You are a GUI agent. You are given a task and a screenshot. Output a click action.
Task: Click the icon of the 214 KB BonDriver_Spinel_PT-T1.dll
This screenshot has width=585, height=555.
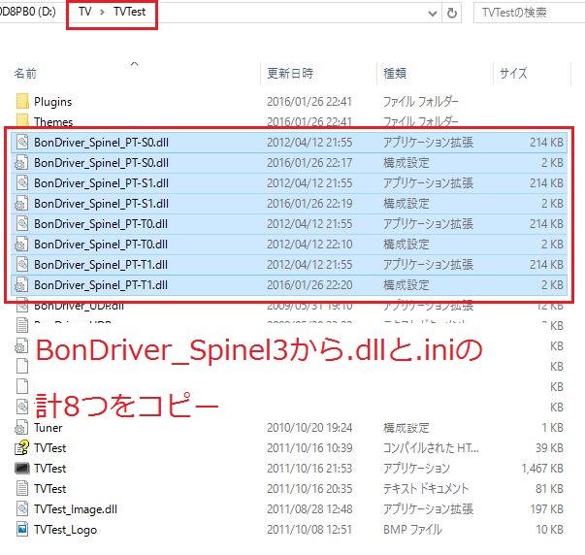click(x=22, y=264)
